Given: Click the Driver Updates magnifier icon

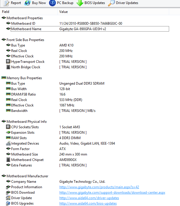Looking at the screenshot, I should point(111,3).
